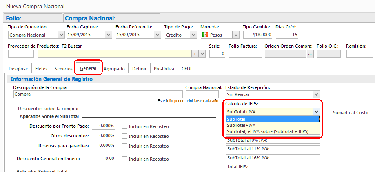Click the supplier plus button
Screen dimensions: 375x172
[x=195, y=54]
